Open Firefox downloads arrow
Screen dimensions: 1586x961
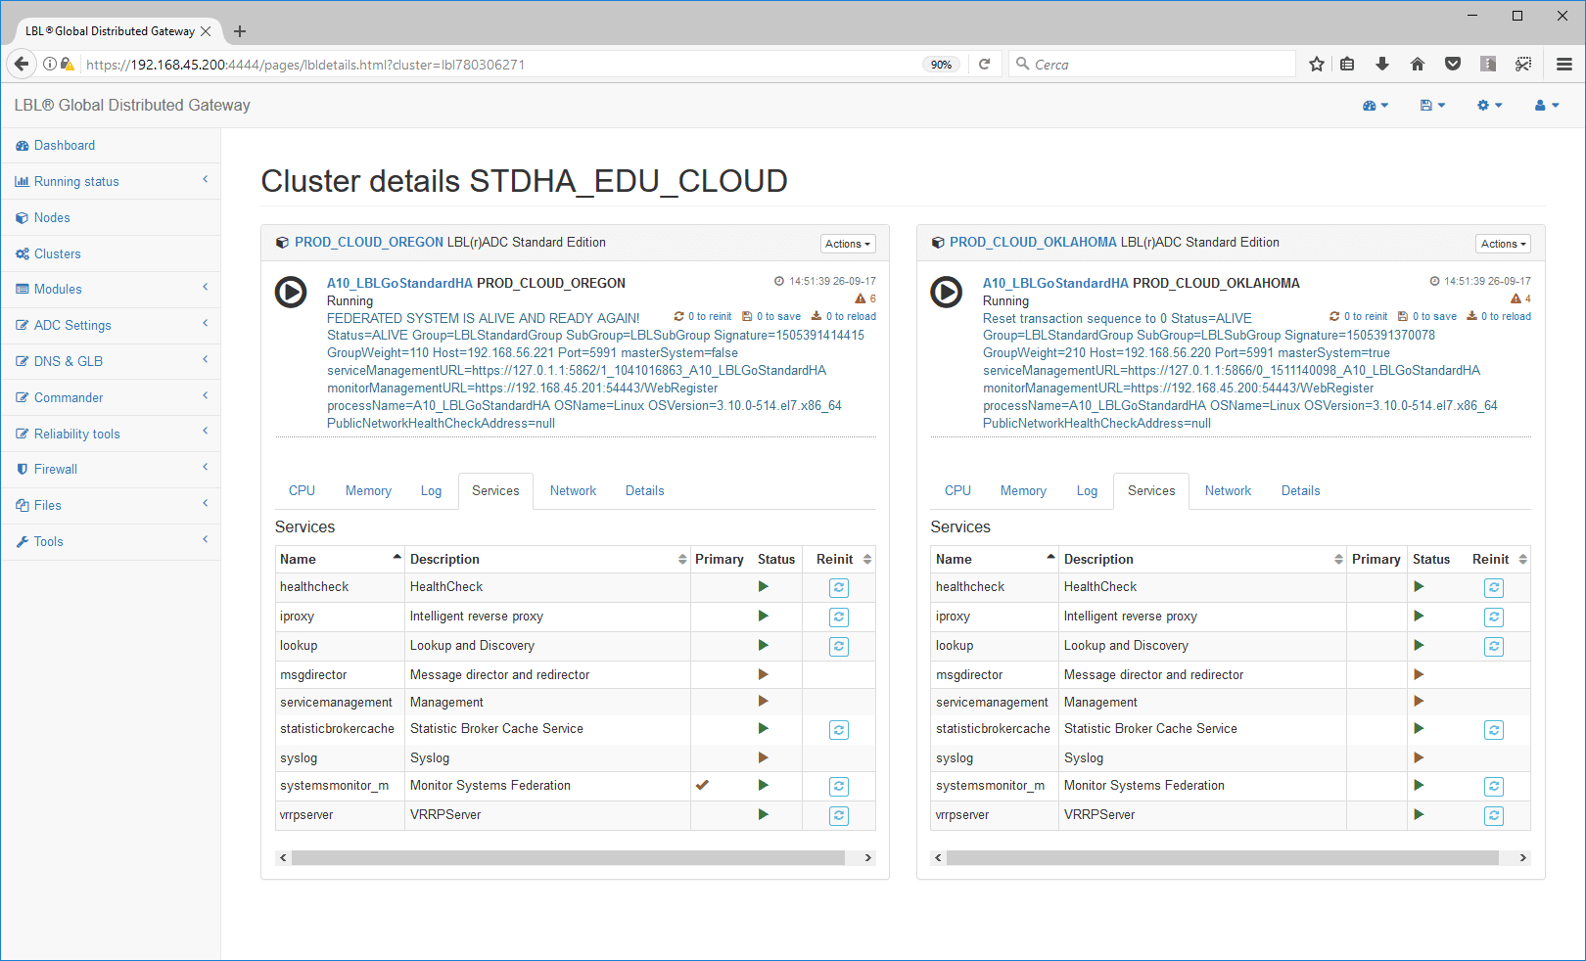coord(1382,64)
